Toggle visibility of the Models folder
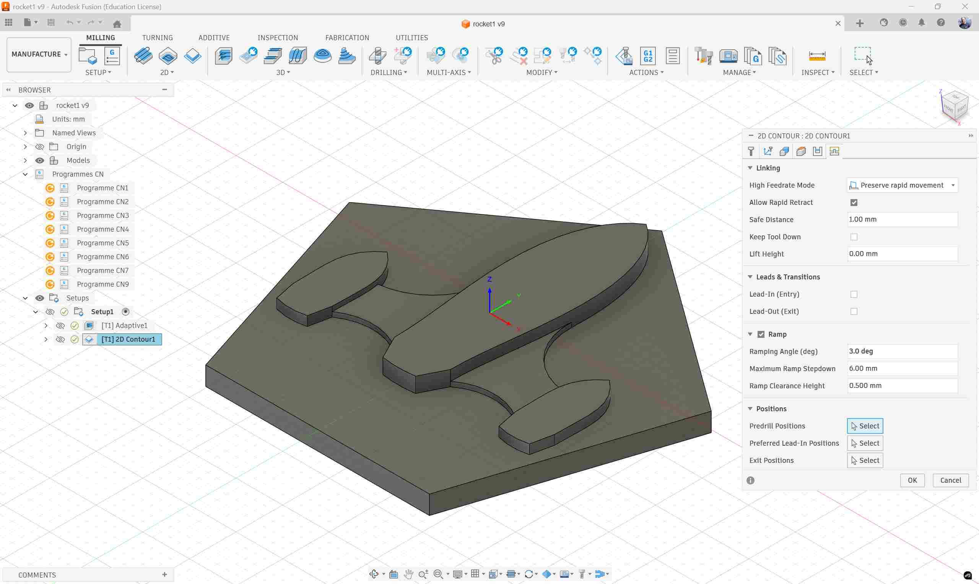This screenshot has width=979, height=584. [39, 160]
